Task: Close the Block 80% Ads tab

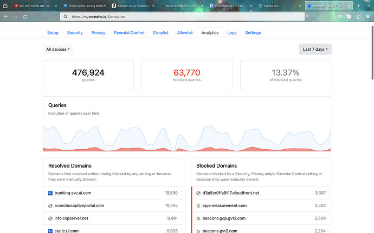Action: click(202, 6)
